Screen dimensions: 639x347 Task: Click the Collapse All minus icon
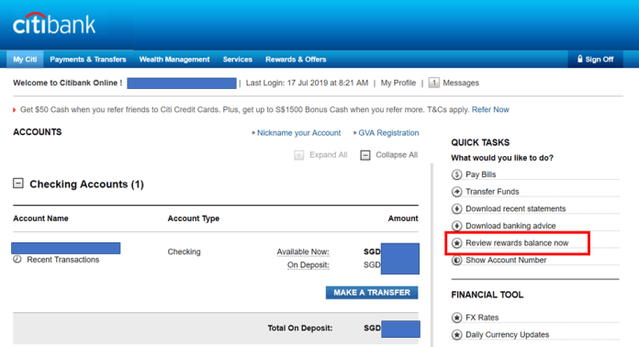365,155
